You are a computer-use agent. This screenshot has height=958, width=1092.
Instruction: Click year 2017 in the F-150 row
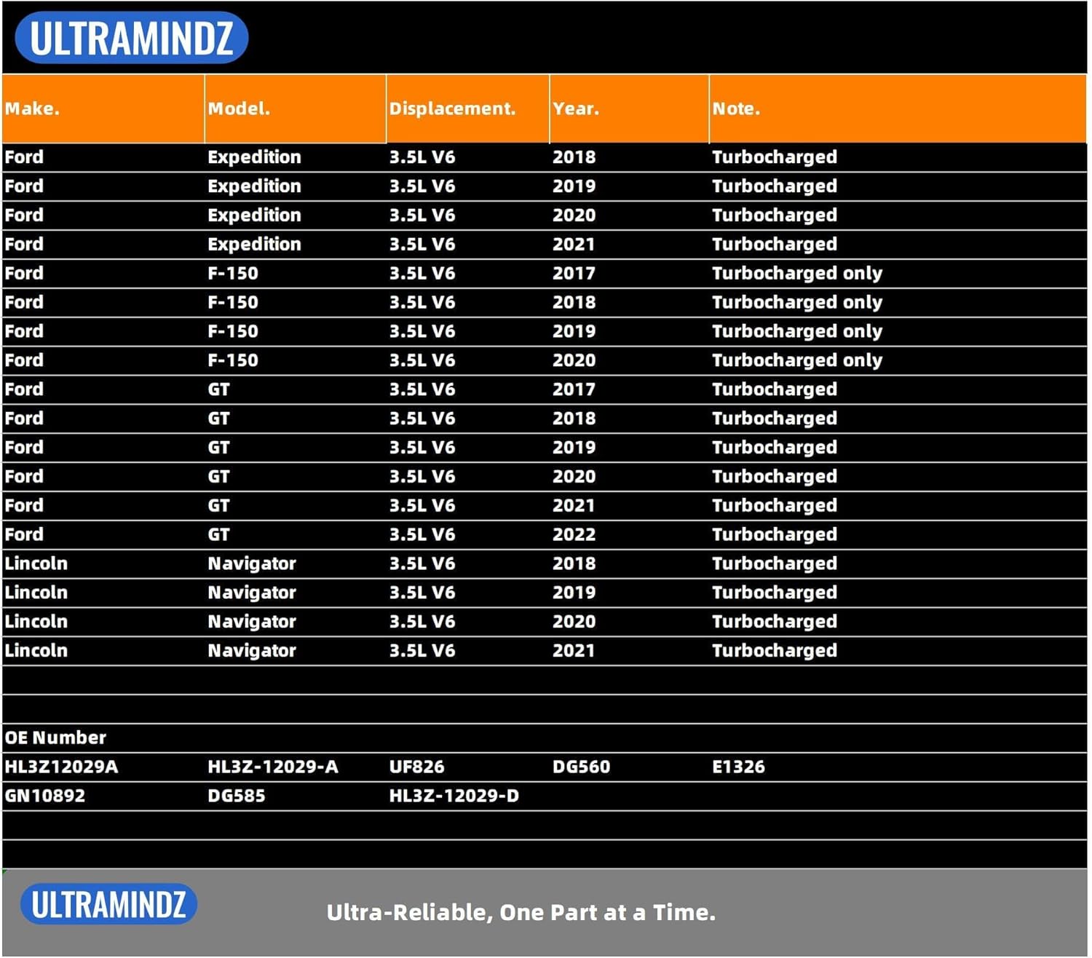click(574, 274)
